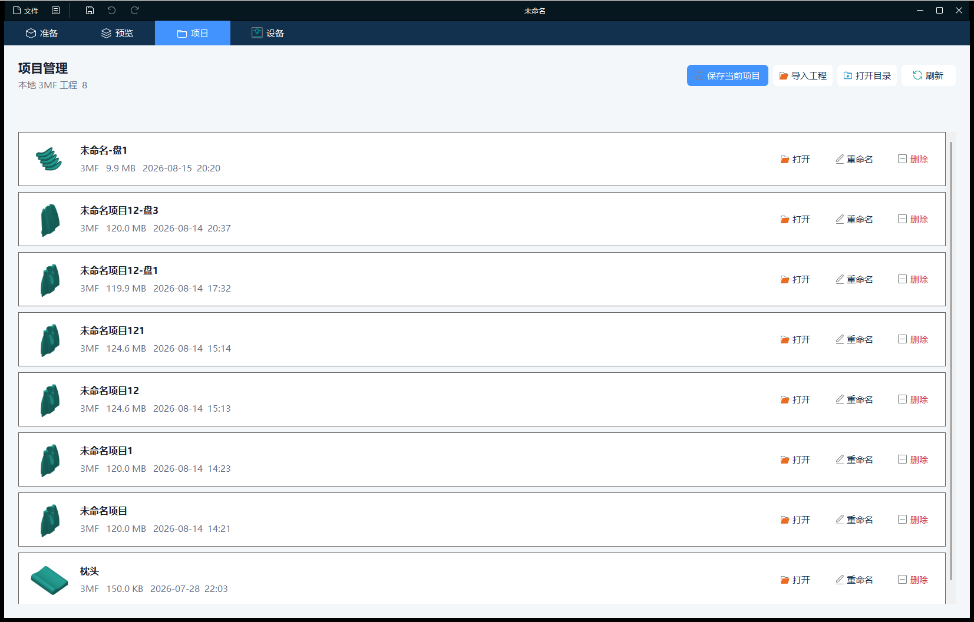Rename project 未命名项目121
The width and height of the screenshot is (974, 622).
tap(854, 339)
